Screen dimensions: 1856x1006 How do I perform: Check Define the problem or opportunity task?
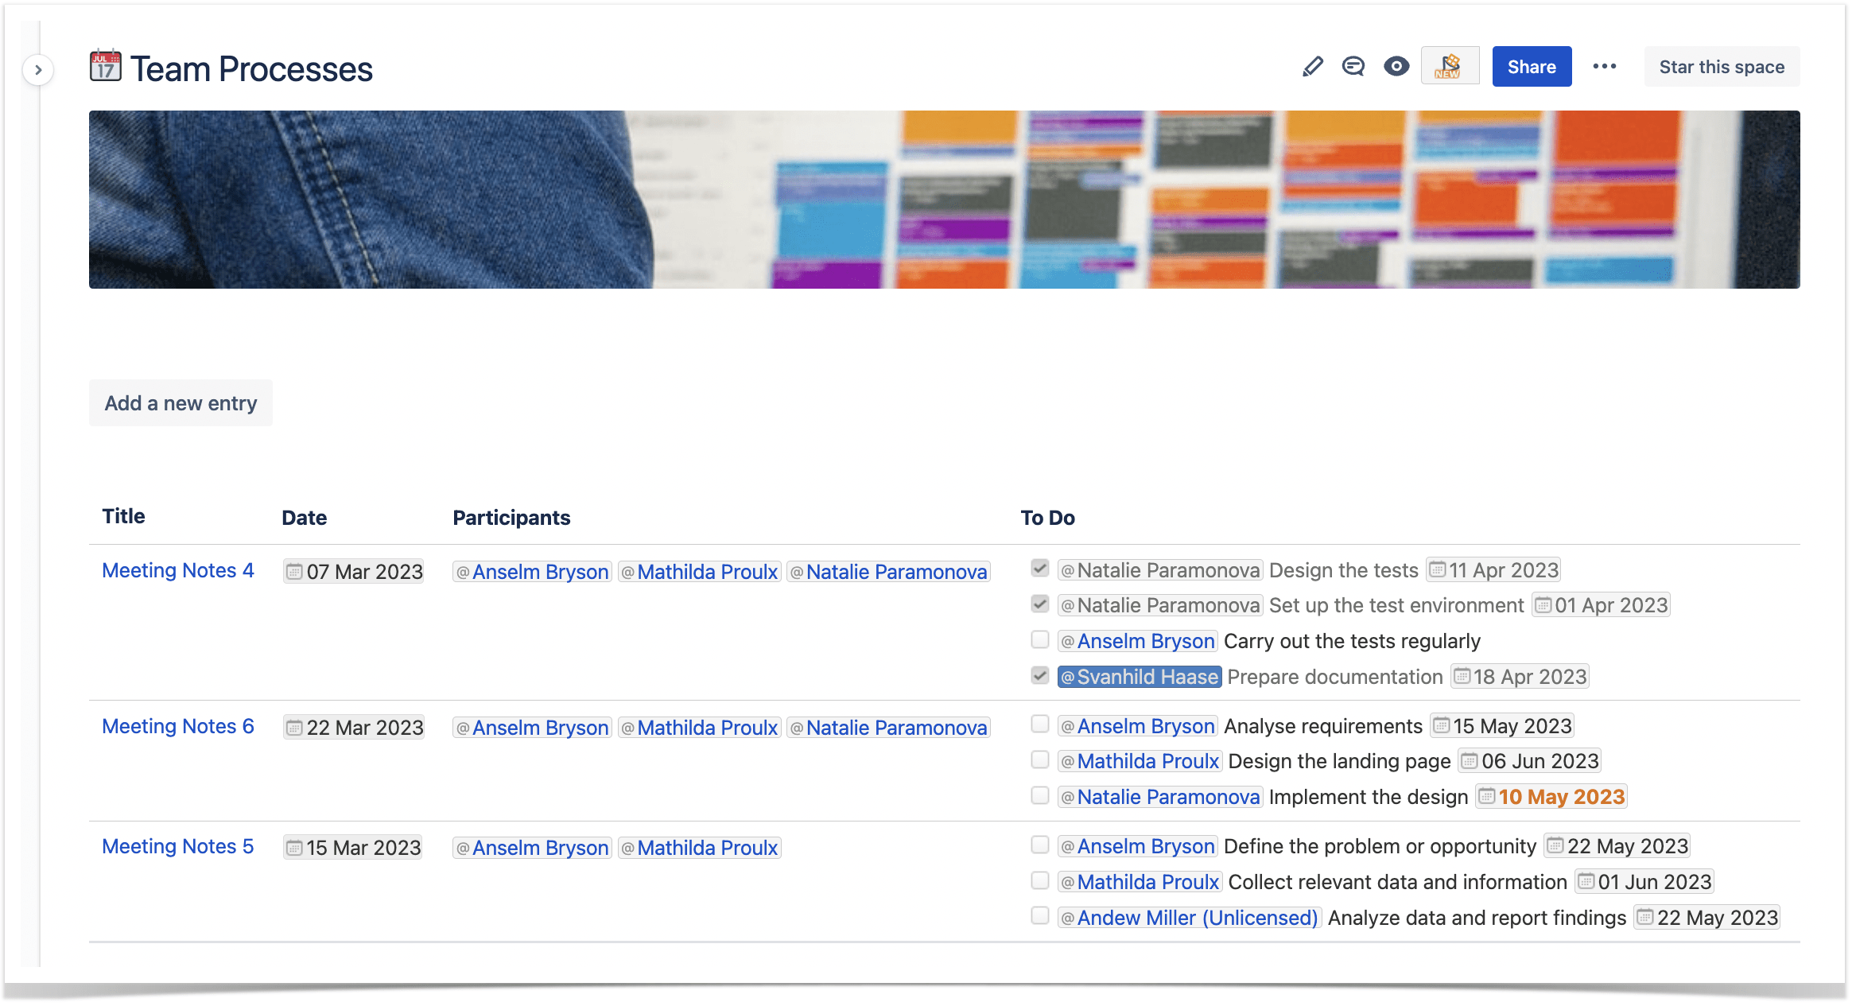pyautogui.click(x=1040, y=845)
